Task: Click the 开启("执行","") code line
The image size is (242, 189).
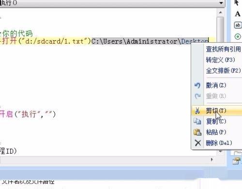Action: pos(28,114)
